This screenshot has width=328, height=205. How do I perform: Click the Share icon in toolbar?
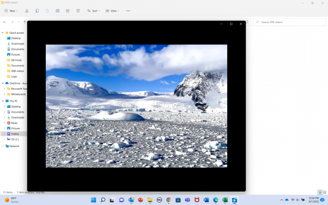[x=68, y=11]
